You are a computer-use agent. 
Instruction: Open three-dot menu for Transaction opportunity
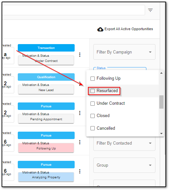80,55
